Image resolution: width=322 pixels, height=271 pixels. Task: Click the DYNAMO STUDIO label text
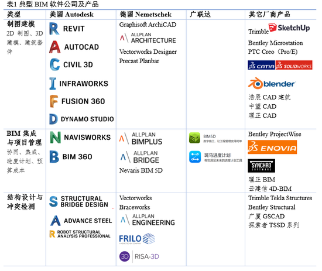click(x=87, y=119)
